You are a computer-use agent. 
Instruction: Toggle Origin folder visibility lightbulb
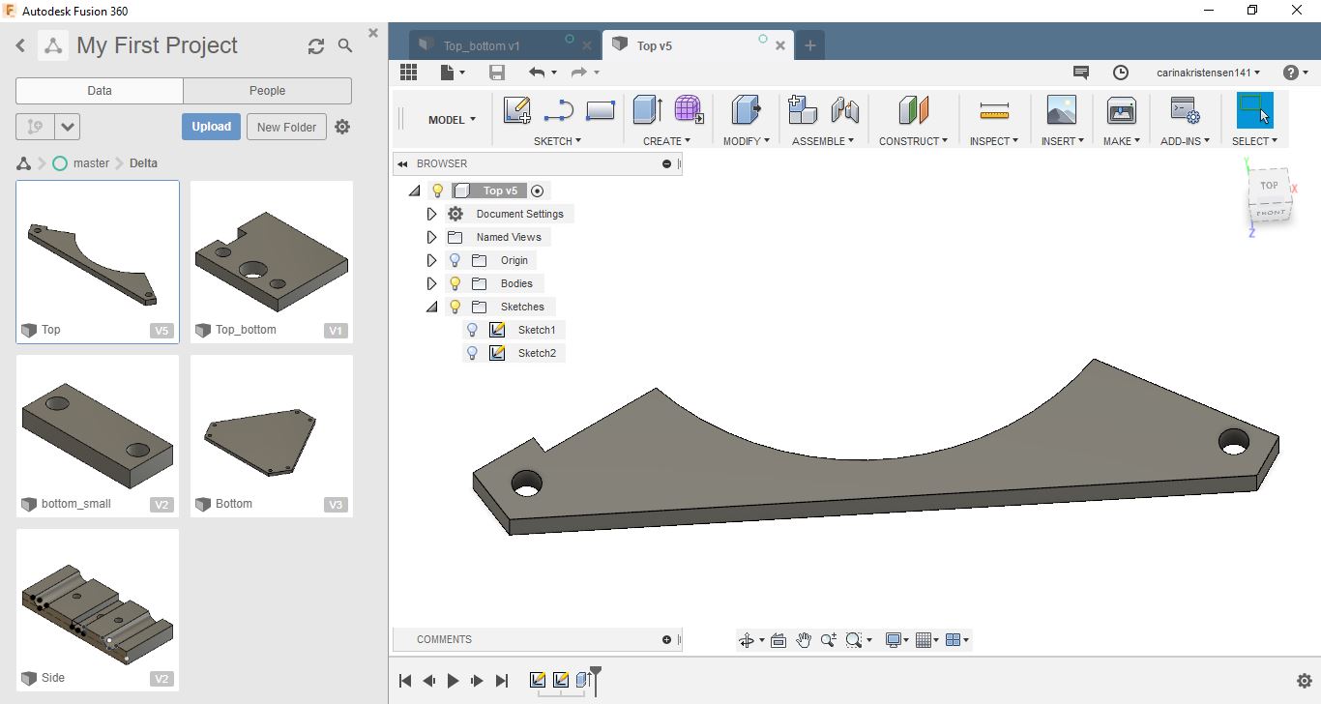(455, 260)
